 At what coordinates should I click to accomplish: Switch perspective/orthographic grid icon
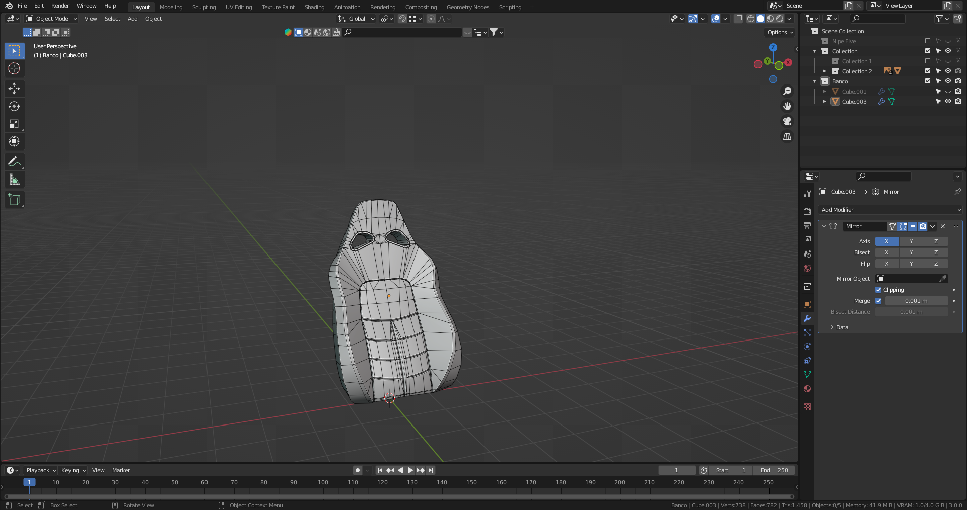point(787,136)
